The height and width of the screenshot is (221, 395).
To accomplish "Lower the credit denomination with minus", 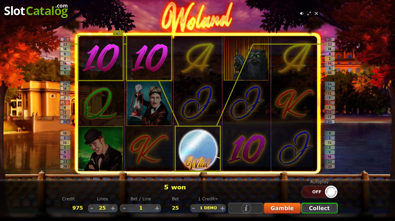I will click(194, 208).
